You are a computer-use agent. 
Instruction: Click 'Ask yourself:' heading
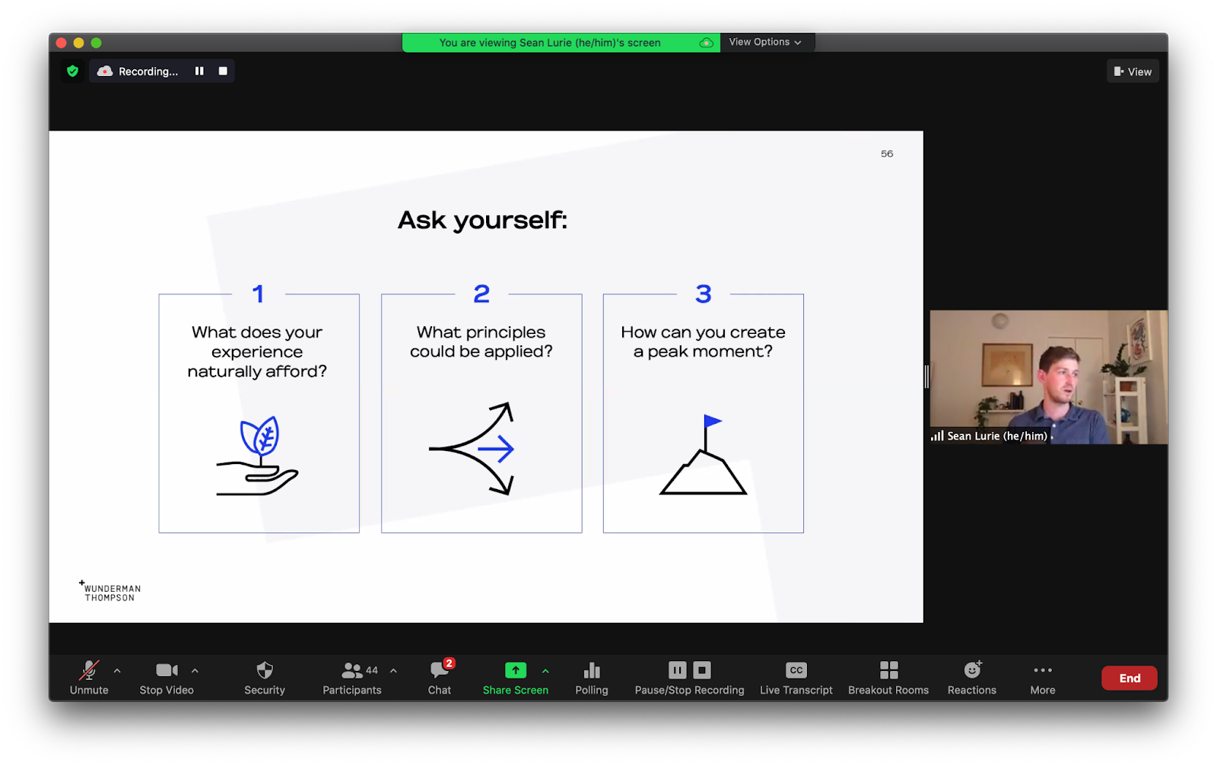483,221
